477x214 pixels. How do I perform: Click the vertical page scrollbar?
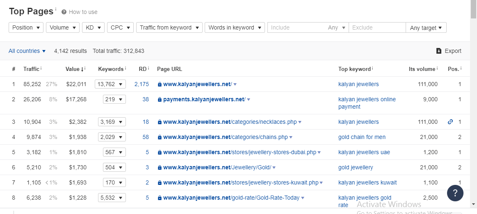(473, 102)
